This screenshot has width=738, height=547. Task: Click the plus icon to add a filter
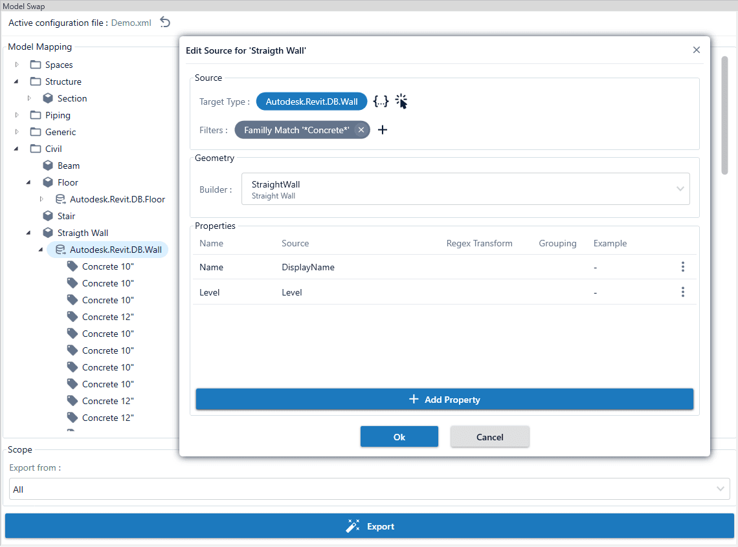click(382, 129)
